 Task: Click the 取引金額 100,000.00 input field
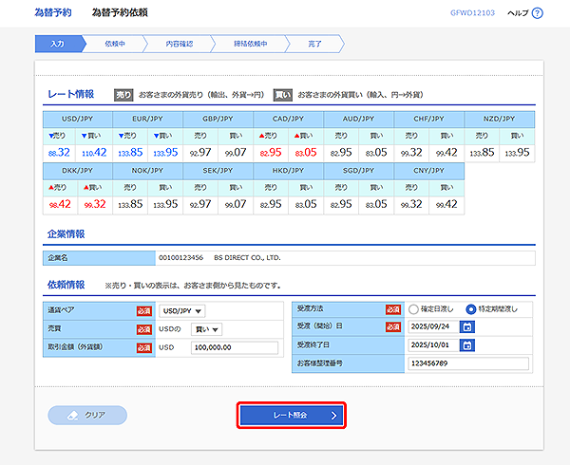(235, 347)
